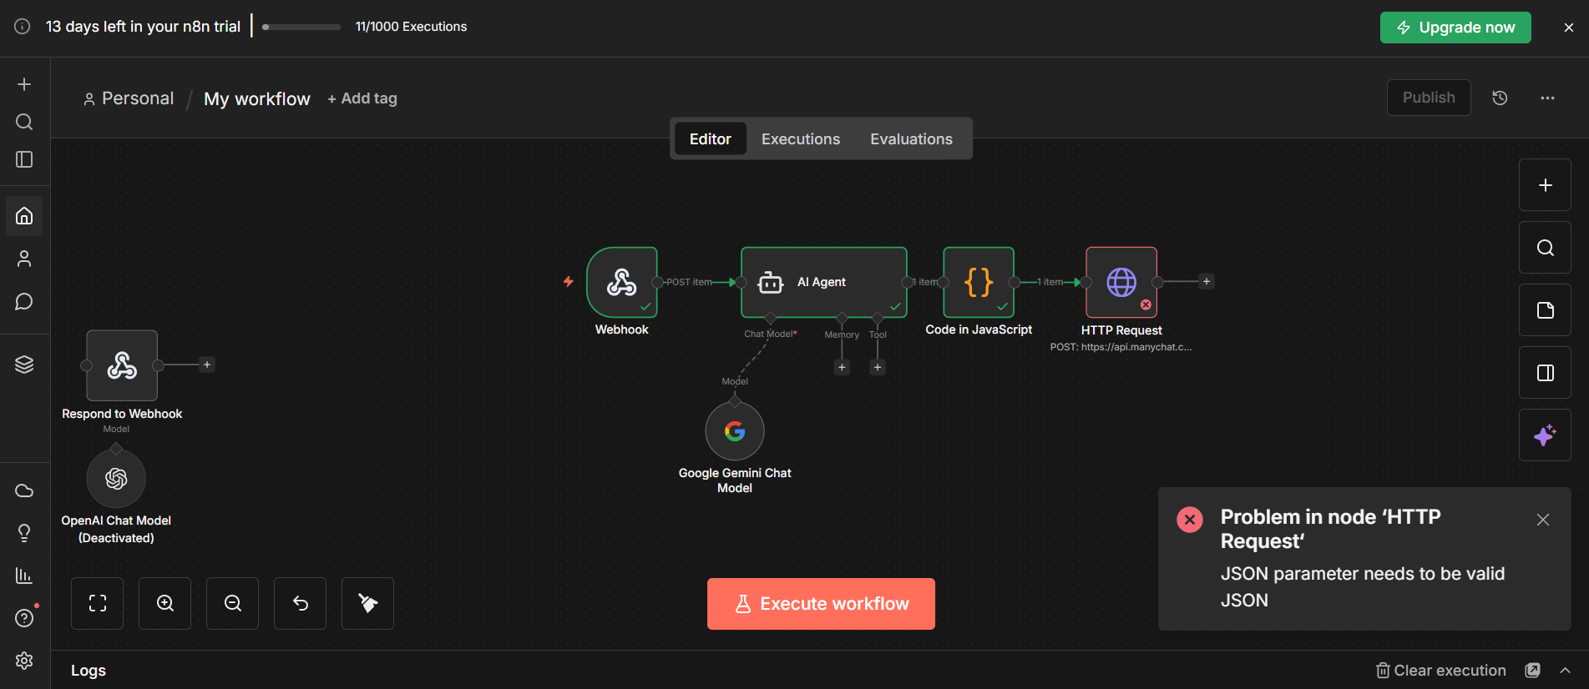
Task: Open the bar chart icon in sidebar
Action: (x=24, y=576)
